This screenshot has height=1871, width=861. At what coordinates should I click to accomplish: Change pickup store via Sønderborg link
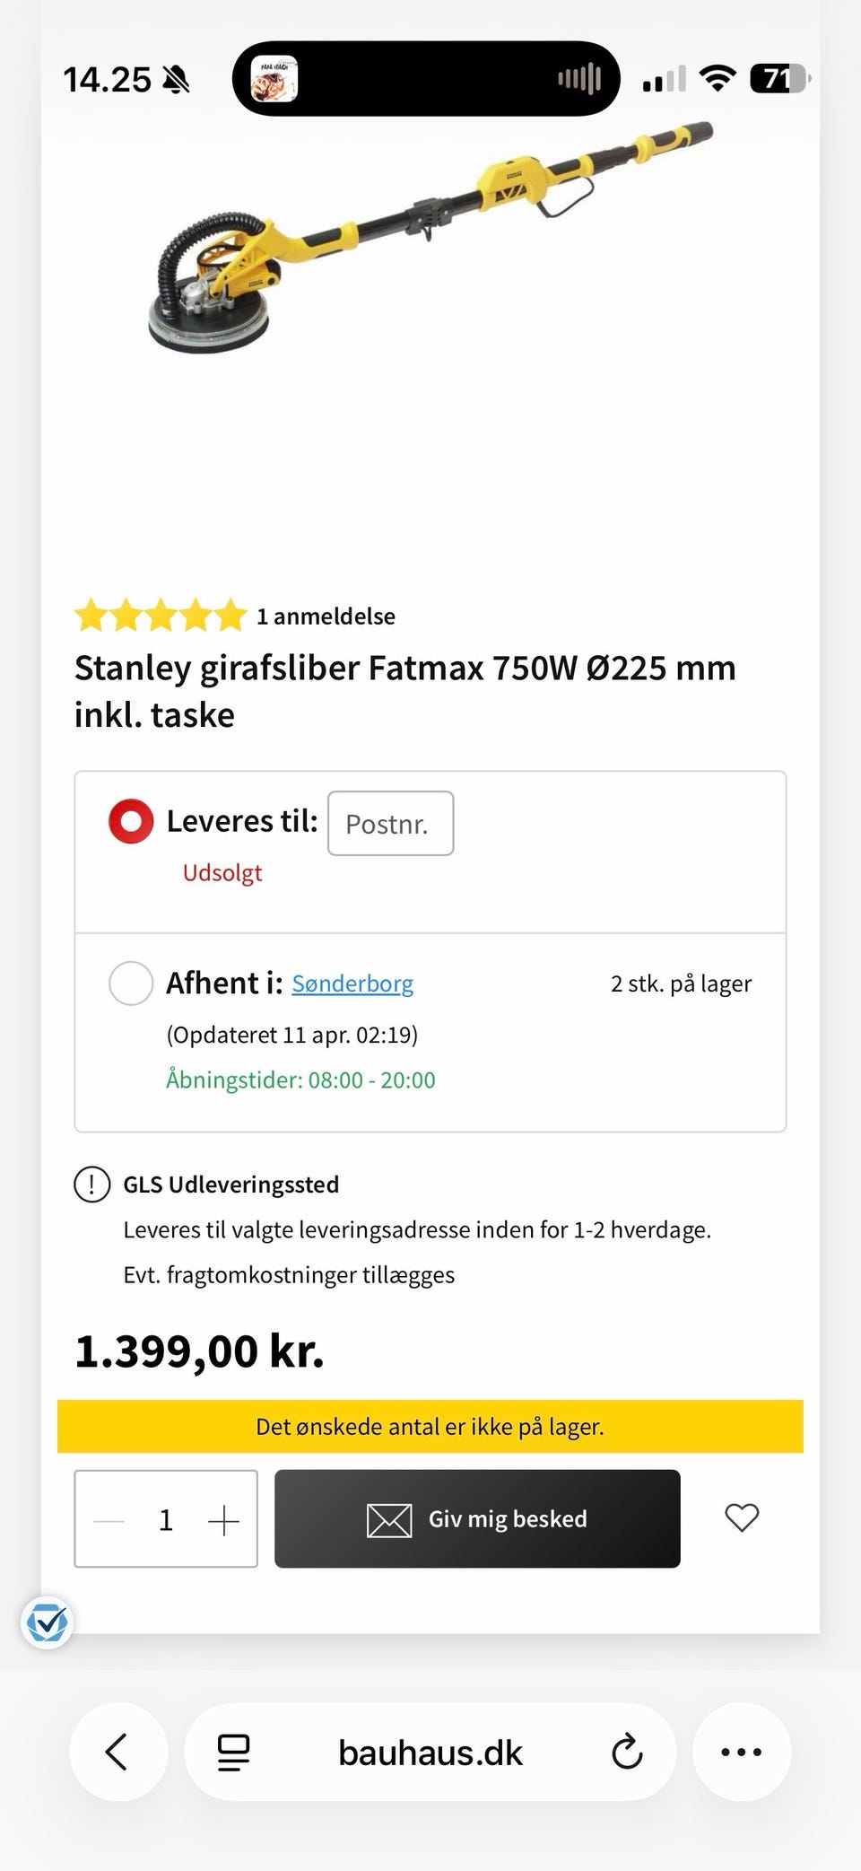[352, 984]
